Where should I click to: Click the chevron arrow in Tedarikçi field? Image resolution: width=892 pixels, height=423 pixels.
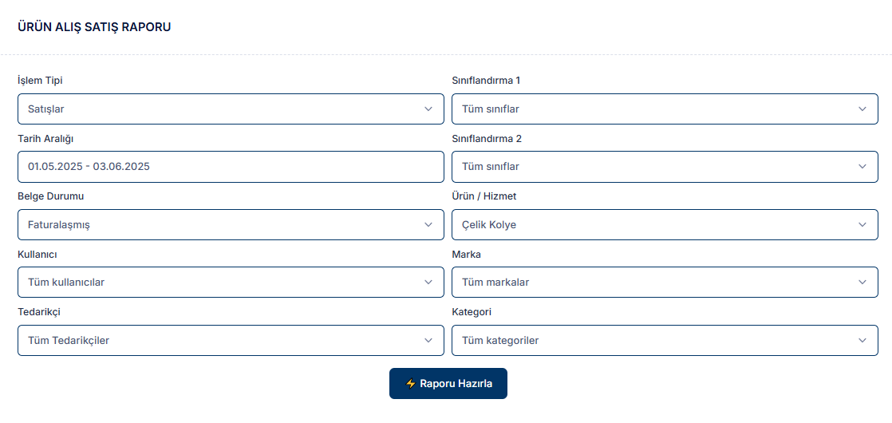428,341
